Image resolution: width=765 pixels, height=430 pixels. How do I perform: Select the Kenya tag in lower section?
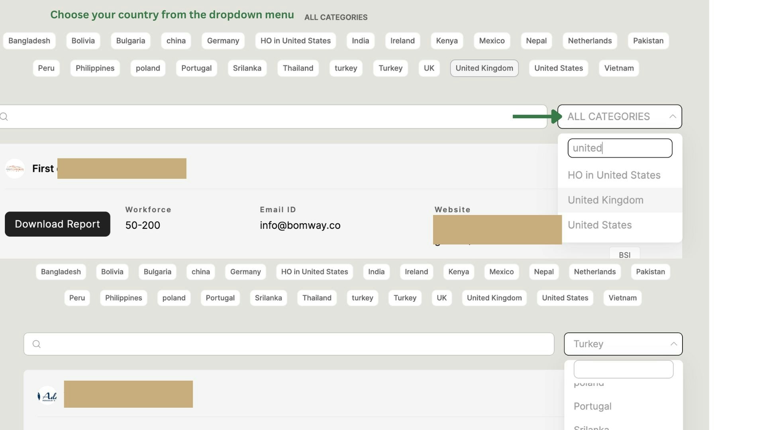458,272
